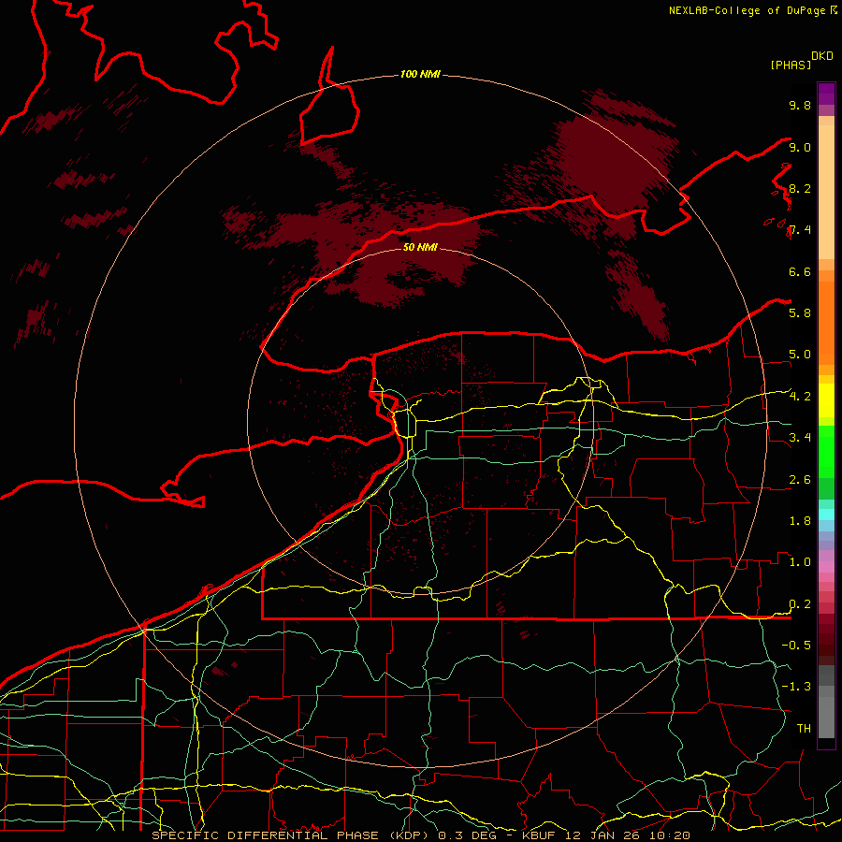Click the 5.0 value on the scale
842x842 pixels.
coord(800,355)
